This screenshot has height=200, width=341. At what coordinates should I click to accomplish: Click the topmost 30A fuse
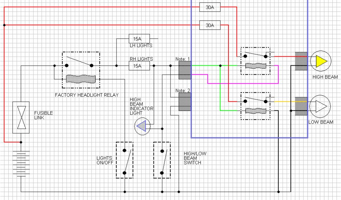[209, 7]
